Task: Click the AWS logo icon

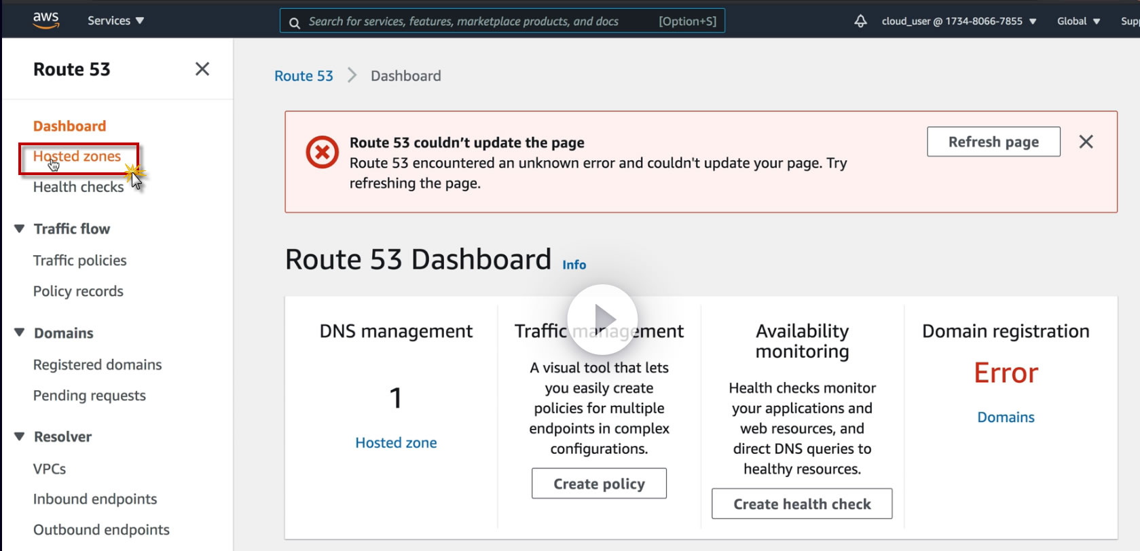Action: (45, 20)
